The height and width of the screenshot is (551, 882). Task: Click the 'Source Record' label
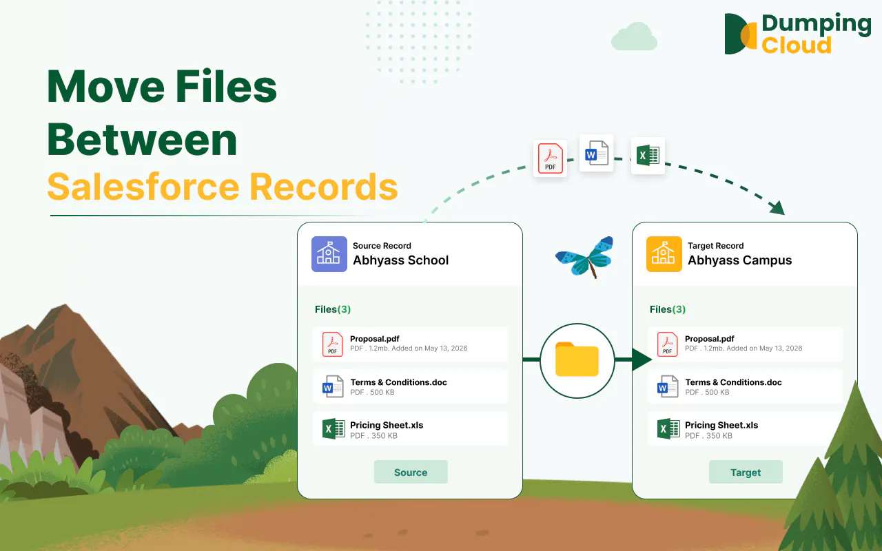382,246
